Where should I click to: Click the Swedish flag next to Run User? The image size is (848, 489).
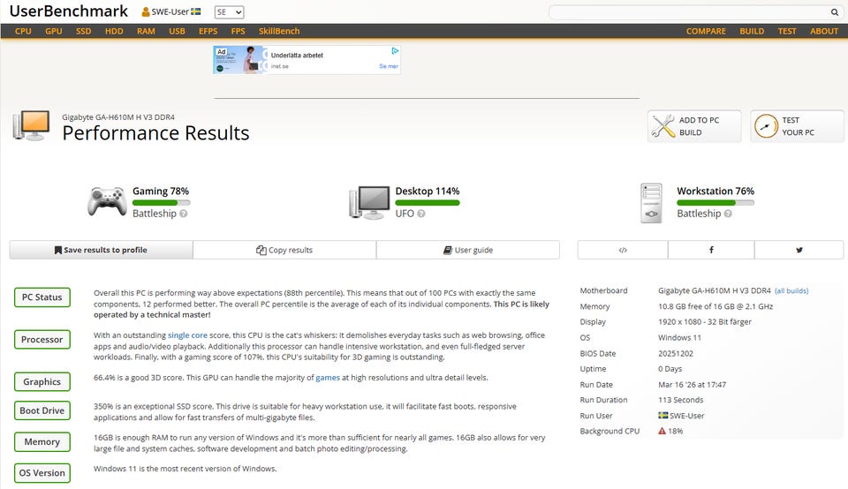pos(663,416)
